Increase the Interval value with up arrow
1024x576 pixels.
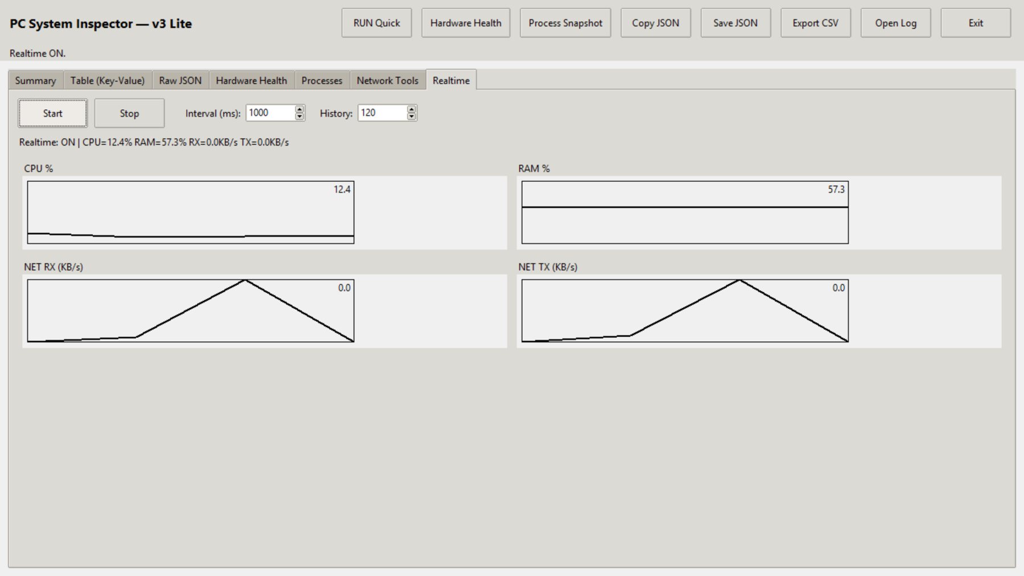[299, 109]
